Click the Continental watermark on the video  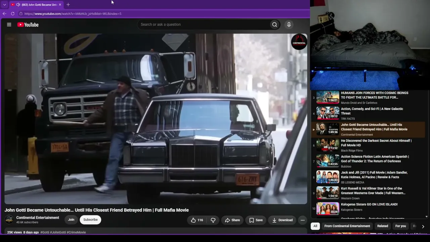pyautogui.click(x=299, y=42)
